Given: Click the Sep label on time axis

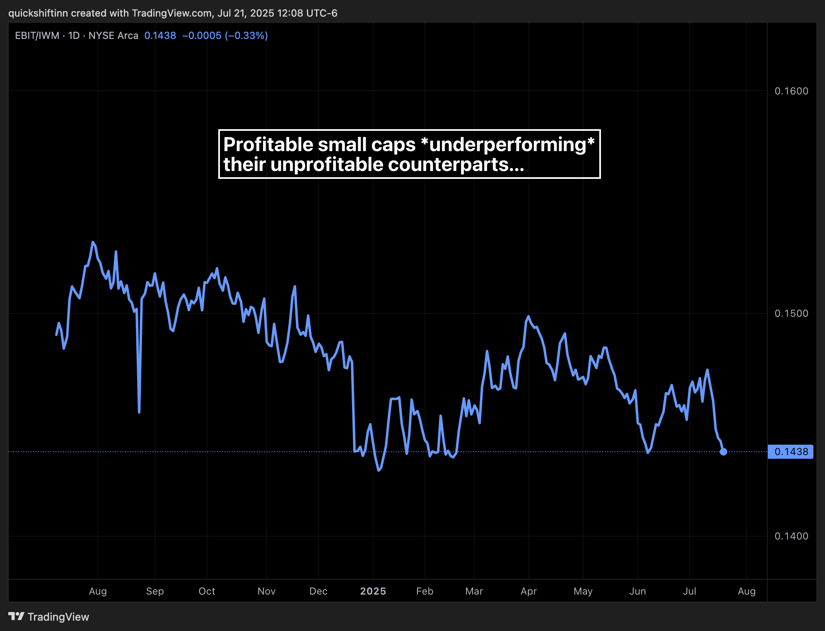Looking at the screenshot, I should [155, 591].
